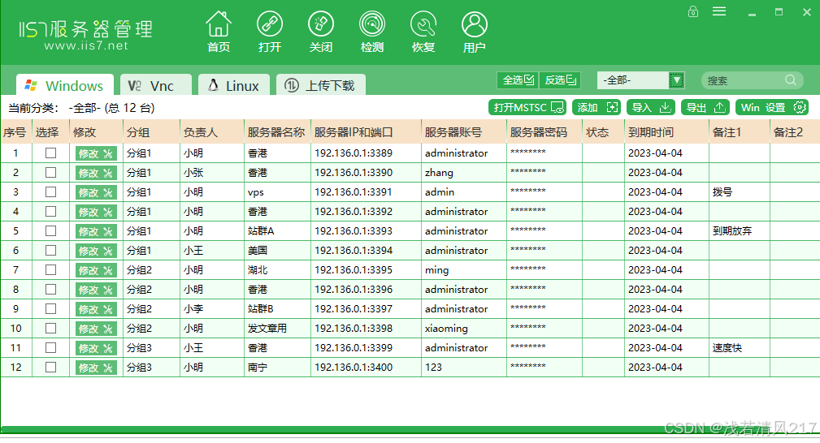The image size is (820, 443).
Task: Click the 恢复 restore icon
Action: [x=423, y=32]
